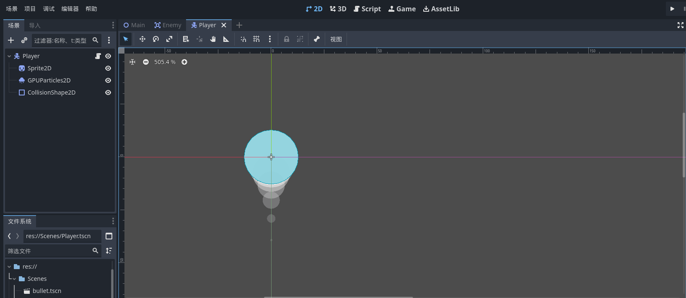Hide the Sprite2D node
This screenshot has width=686, height=298.
[108, 68]
